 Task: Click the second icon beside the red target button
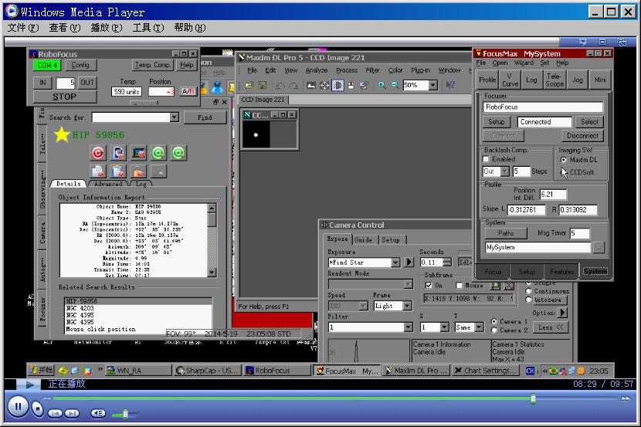click(118, 153)
